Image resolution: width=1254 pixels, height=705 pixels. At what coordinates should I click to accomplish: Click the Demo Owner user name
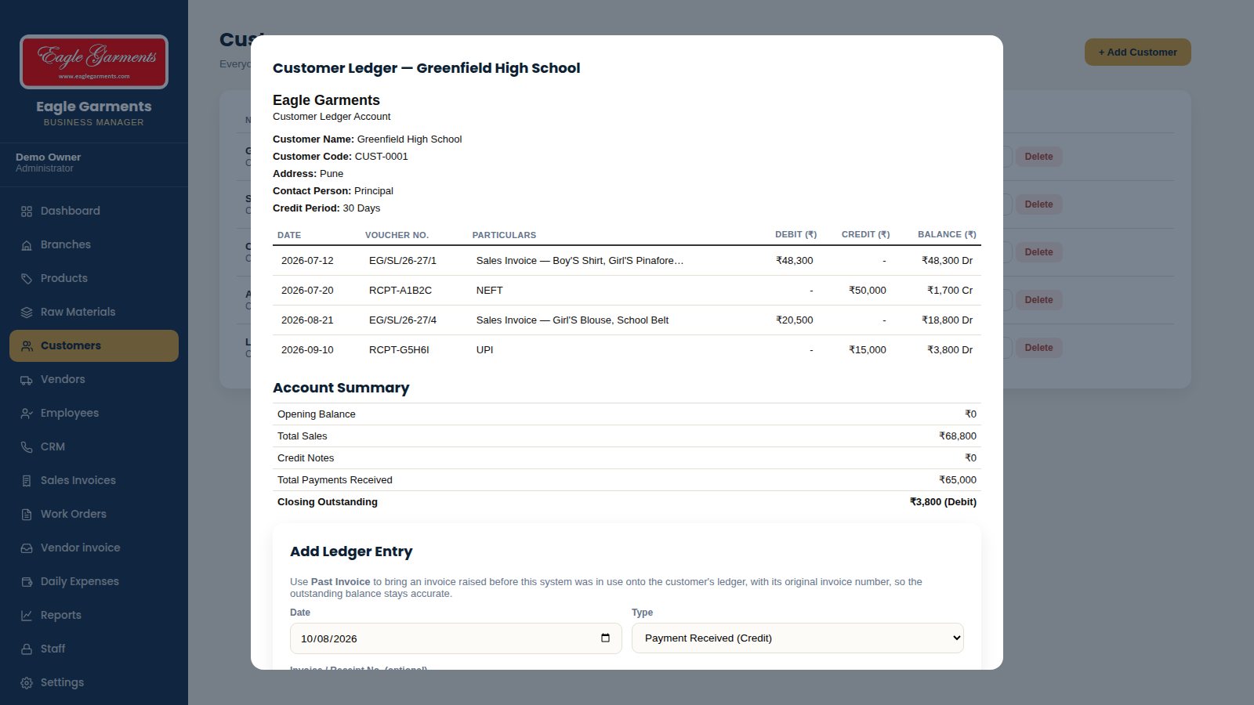point(49,157)
